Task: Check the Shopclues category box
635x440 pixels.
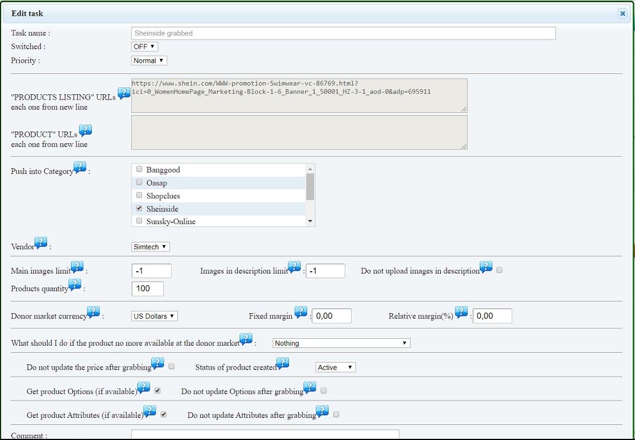Action: pyautogui.click(x=140, y=195)
